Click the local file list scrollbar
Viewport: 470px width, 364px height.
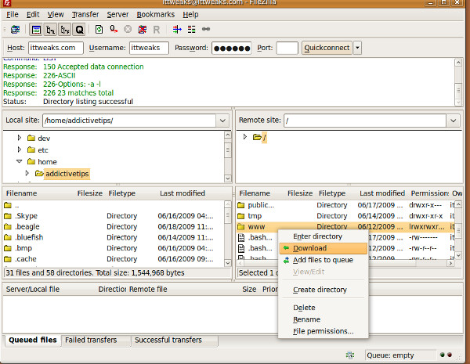click(227, 234)
